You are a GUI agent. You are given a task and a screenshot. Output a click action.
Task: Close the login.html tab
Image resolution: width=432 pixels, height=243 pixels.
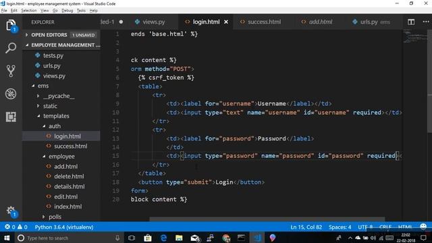(x=226, y=22)
